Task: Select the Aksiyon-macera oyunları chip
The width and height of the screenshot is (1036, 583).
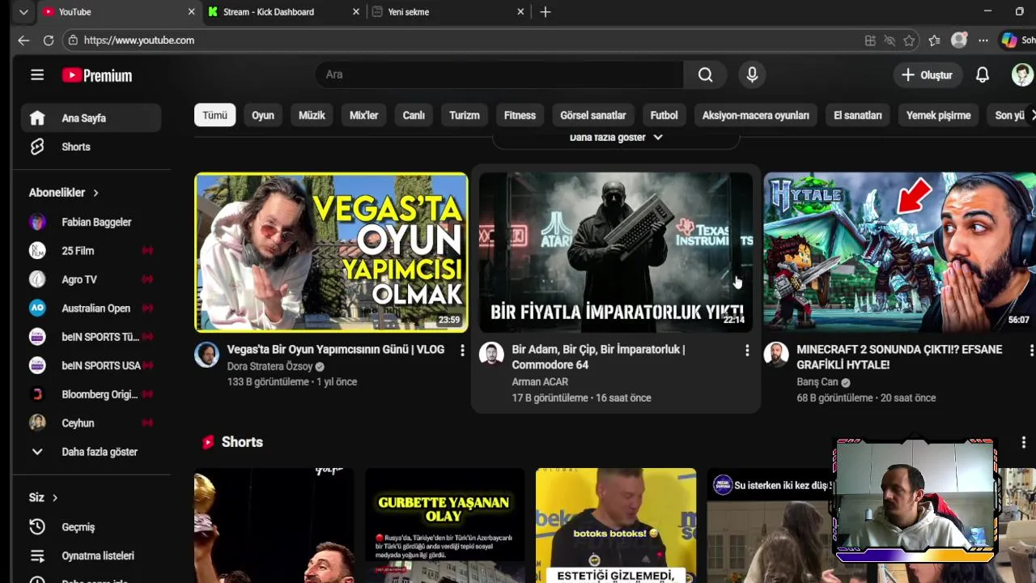Action: (x=756, y=115)
